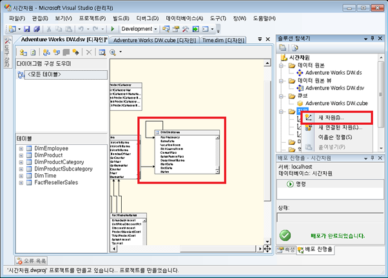Click the hammer and wrench Toolbox icon

pos(186,29)
